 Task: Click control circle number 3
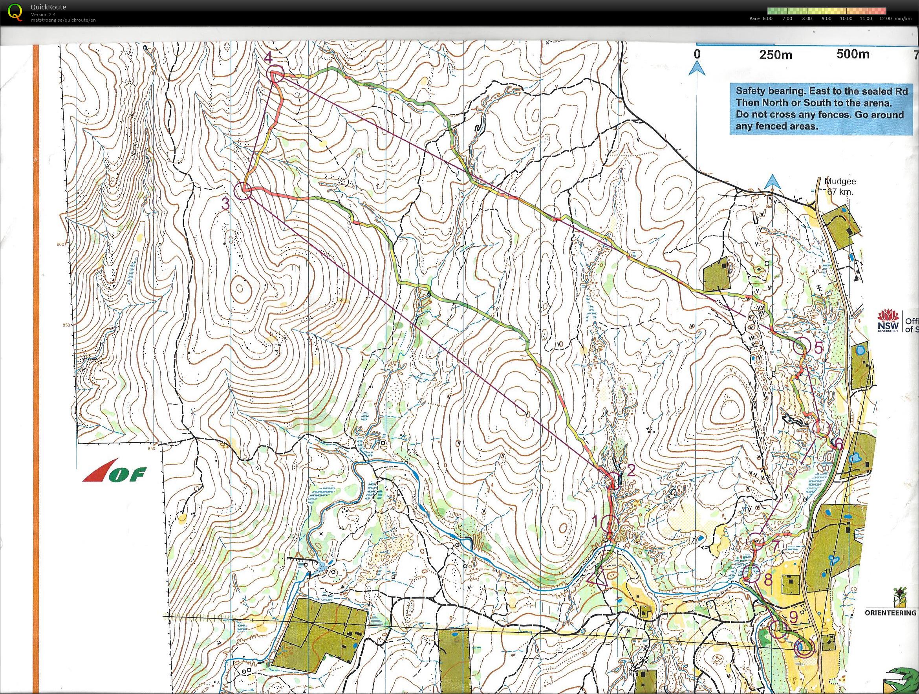click(x=243, y=192)
